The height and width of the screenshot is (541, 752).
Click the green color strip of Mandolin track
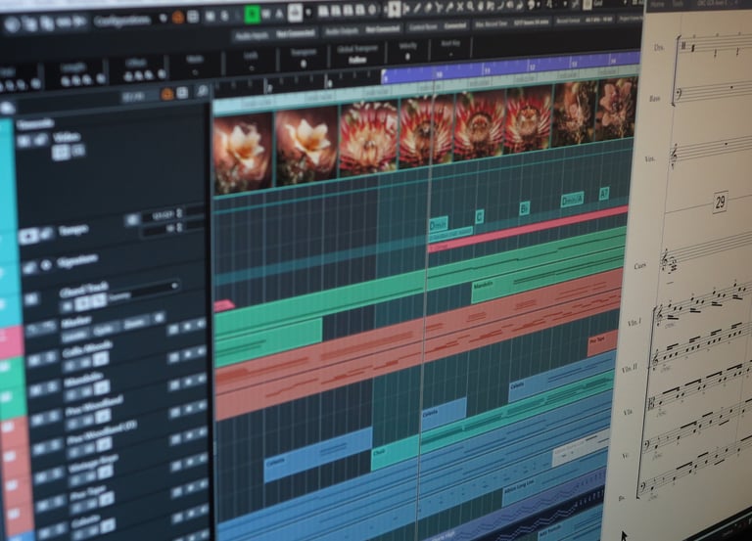(13, 401)
